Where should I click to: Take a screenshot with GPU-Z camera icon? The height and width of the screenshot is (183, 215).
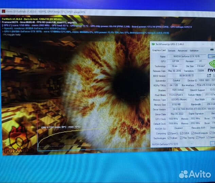point(212,50)
